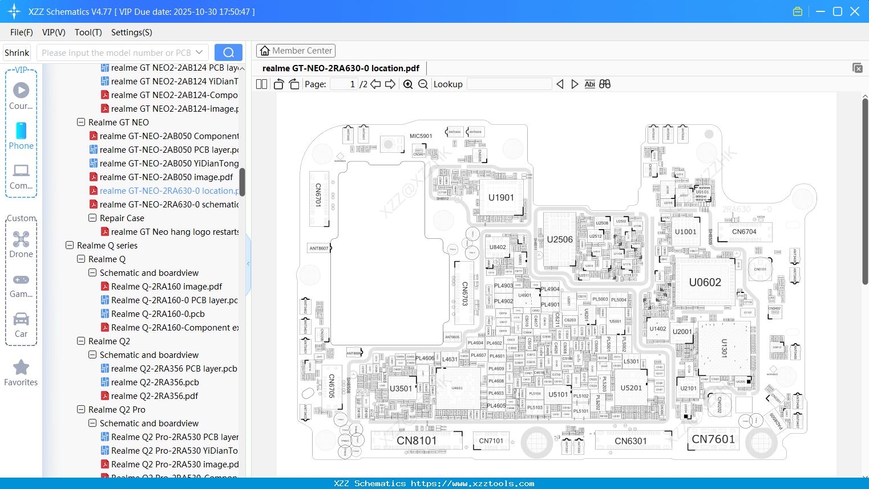Switch to two-page view layout
869x489 pixels.
point(261,84)
